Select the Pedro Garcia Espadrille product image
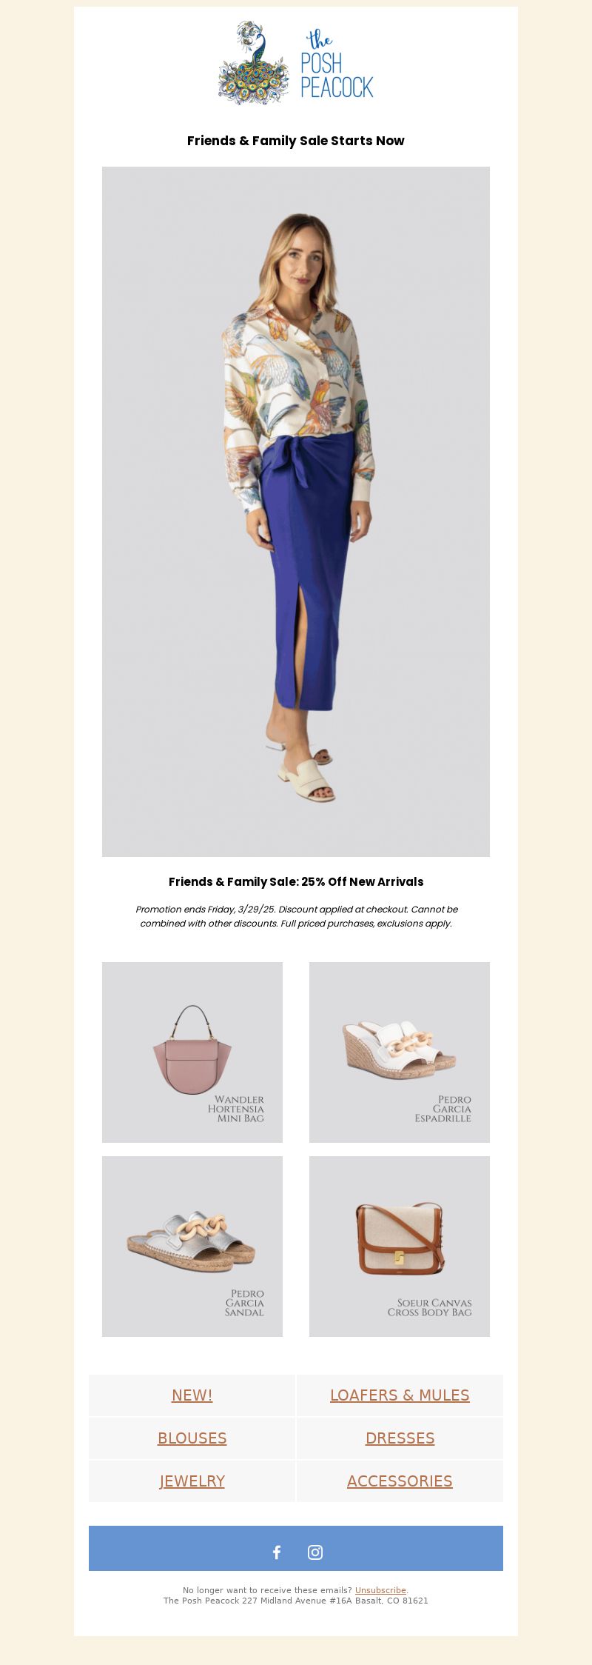The width and height of the screenshot is (592, 1665). tap(400, 1052)
